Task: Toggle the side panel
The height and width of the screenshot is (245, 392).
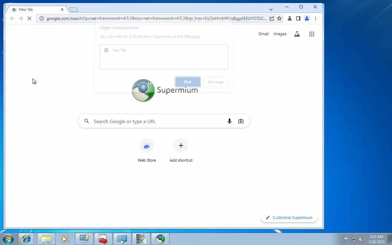Action: point(298,18)
